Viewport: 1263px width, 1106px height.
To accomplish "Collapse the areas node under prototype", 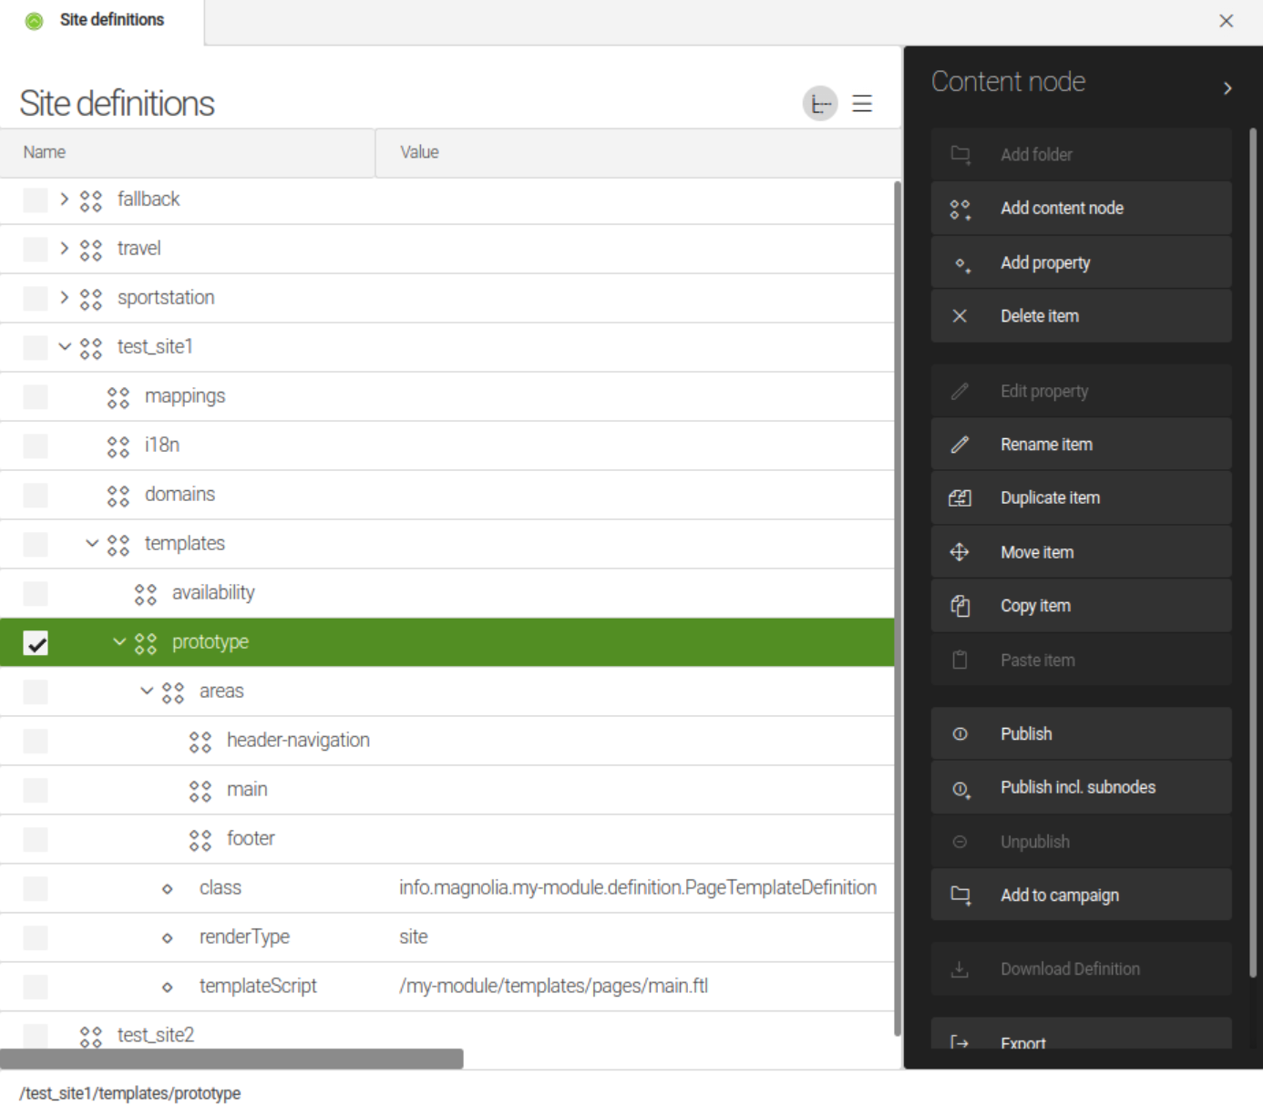I will 146,691.
